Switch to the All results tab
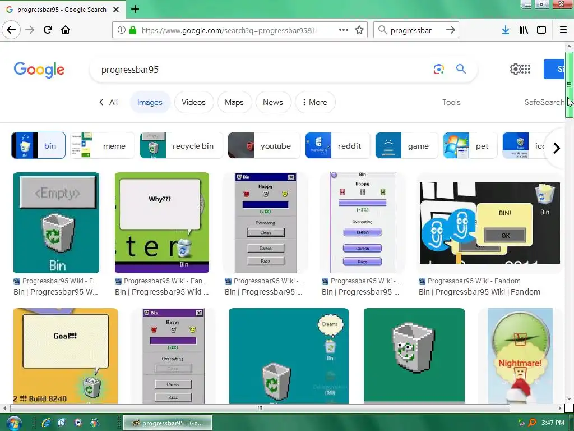Viewport: 574px width, 431px height. [x=109, y=102]
